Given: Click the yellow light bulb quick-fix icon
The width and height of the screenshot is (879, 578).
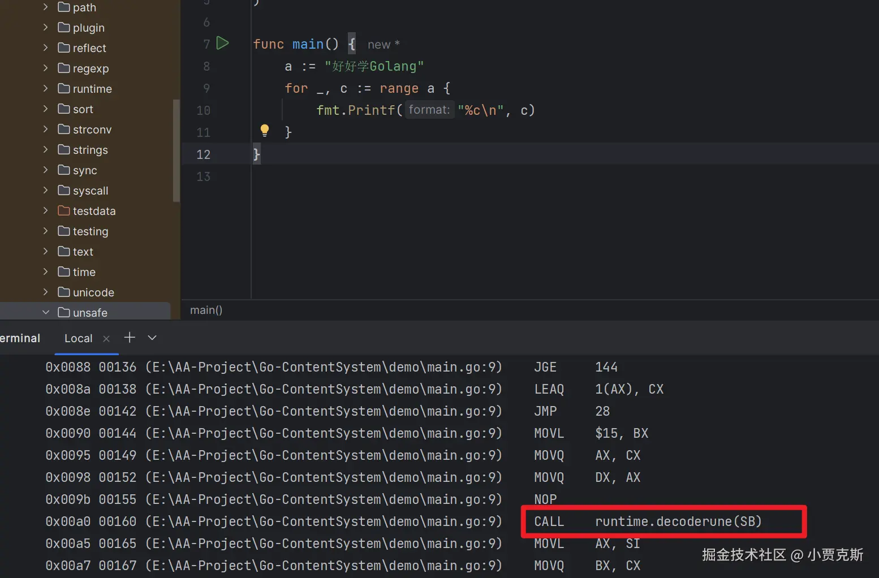Looking at the screenshot, I should [x=264, y=131].
